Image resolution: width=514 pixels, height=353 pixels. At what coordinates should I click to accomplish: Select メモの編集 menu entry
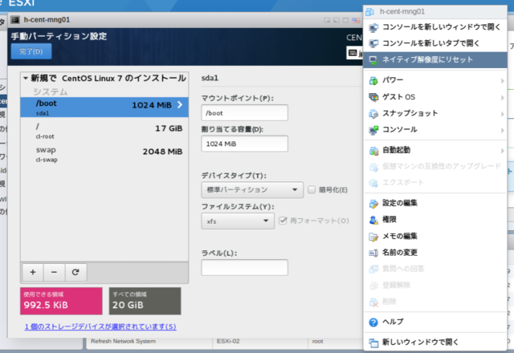[435, 236]
